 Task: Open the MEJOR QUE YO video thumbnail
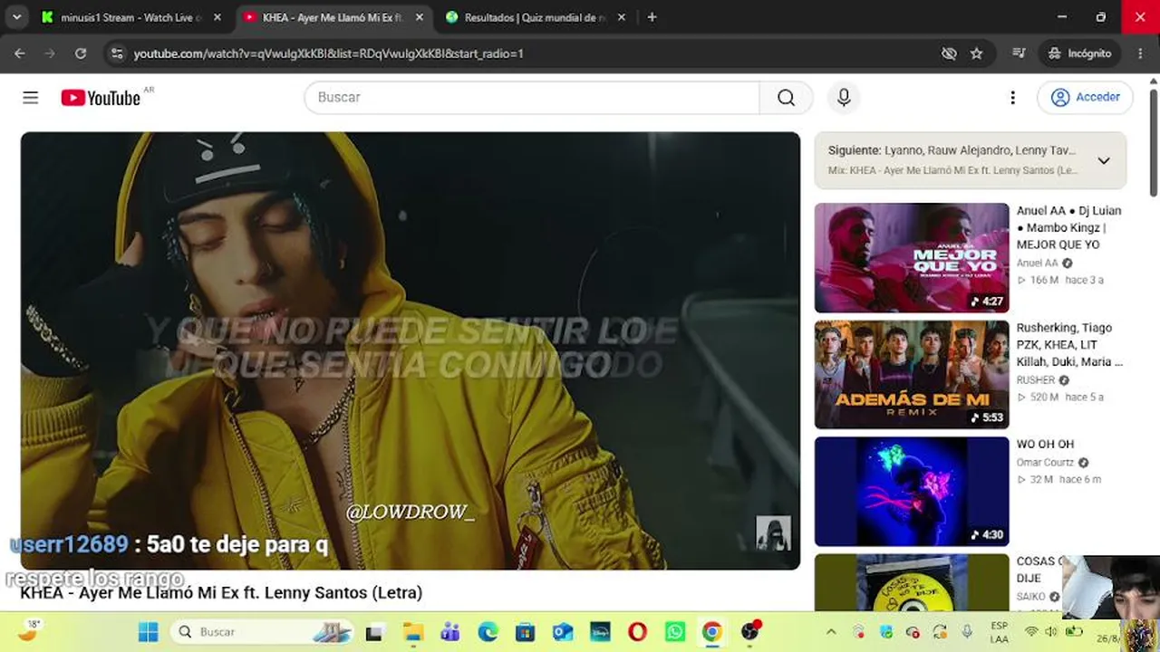912,258
